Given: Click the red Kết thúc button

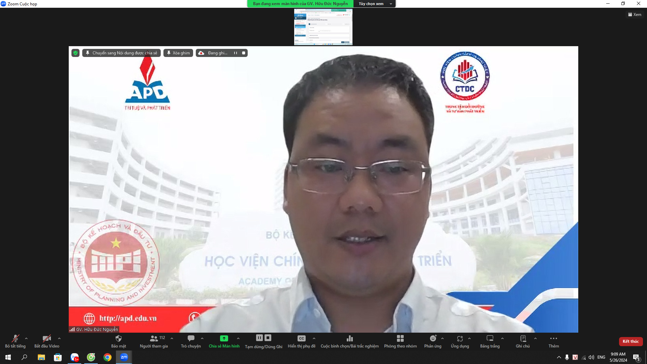Looking at the screenshot, I should pyautogui.click(x=630, y=341).
